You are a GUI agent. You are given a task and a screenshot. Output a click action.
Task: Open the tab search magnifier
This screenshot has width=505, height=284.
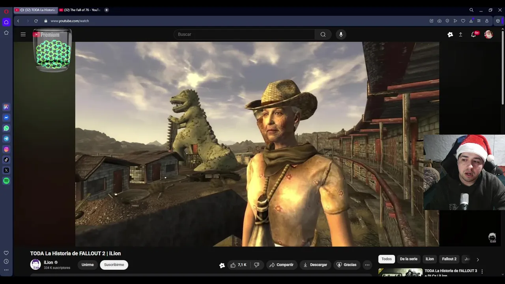471,10
